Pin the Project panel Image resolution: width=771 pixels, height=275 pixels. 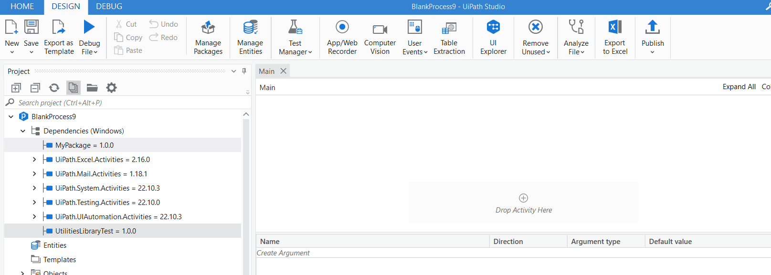click(244, 71)
